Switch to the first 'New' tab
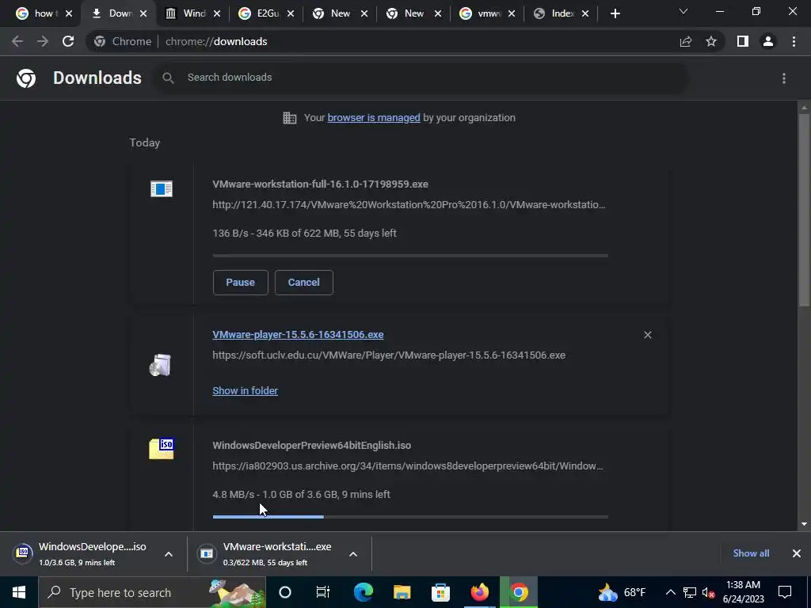Screen dimensions: 811x608 point(339,13)
